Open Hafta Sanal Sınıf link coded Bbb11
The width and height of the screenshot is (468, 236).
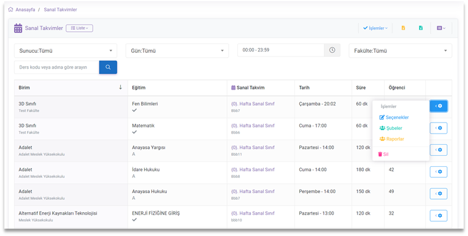pyautogui.click(x=253, y=147)
